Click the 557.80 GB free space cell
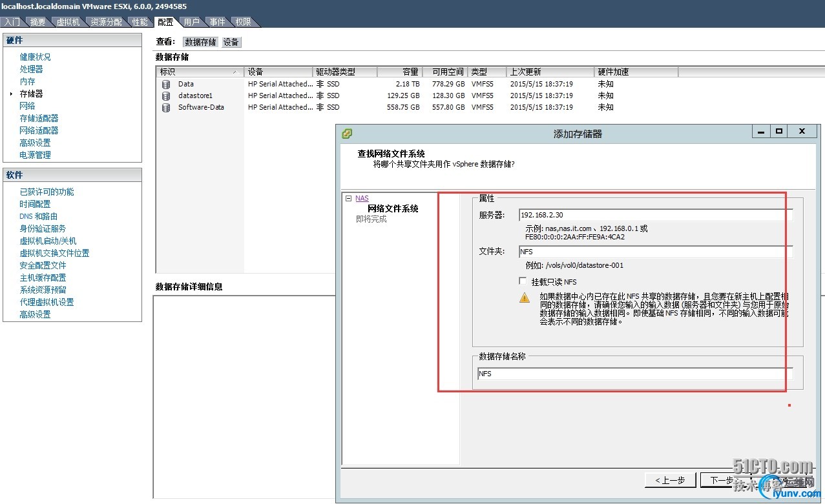Screen dimensions: 825x504 click(x=448, y=108)
